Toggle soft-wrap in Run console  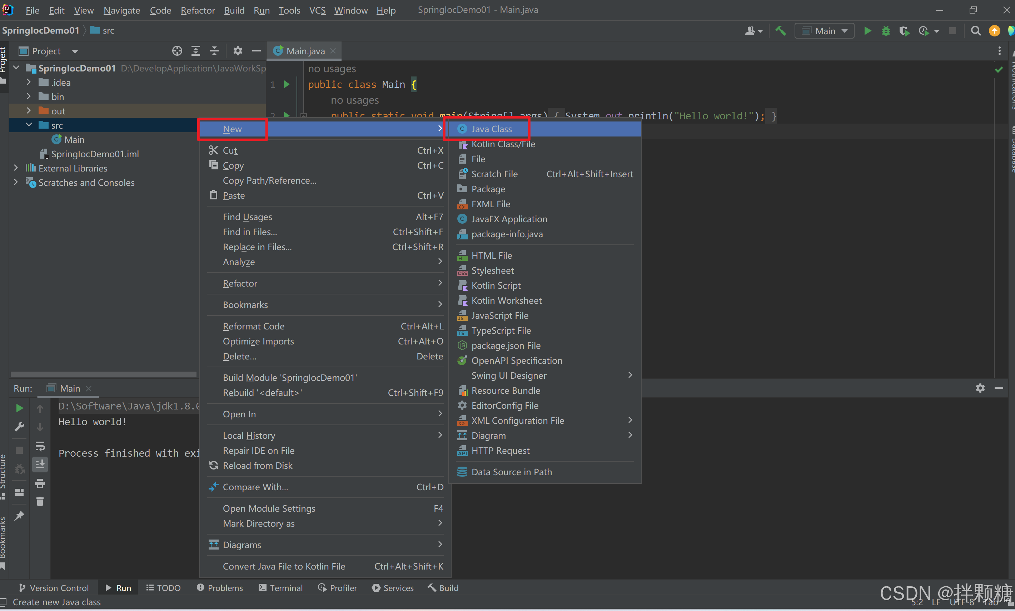pos(40,446)
